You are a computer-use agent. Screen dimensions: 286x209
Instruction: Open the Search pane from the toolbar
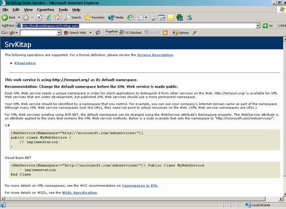point(72,18)
